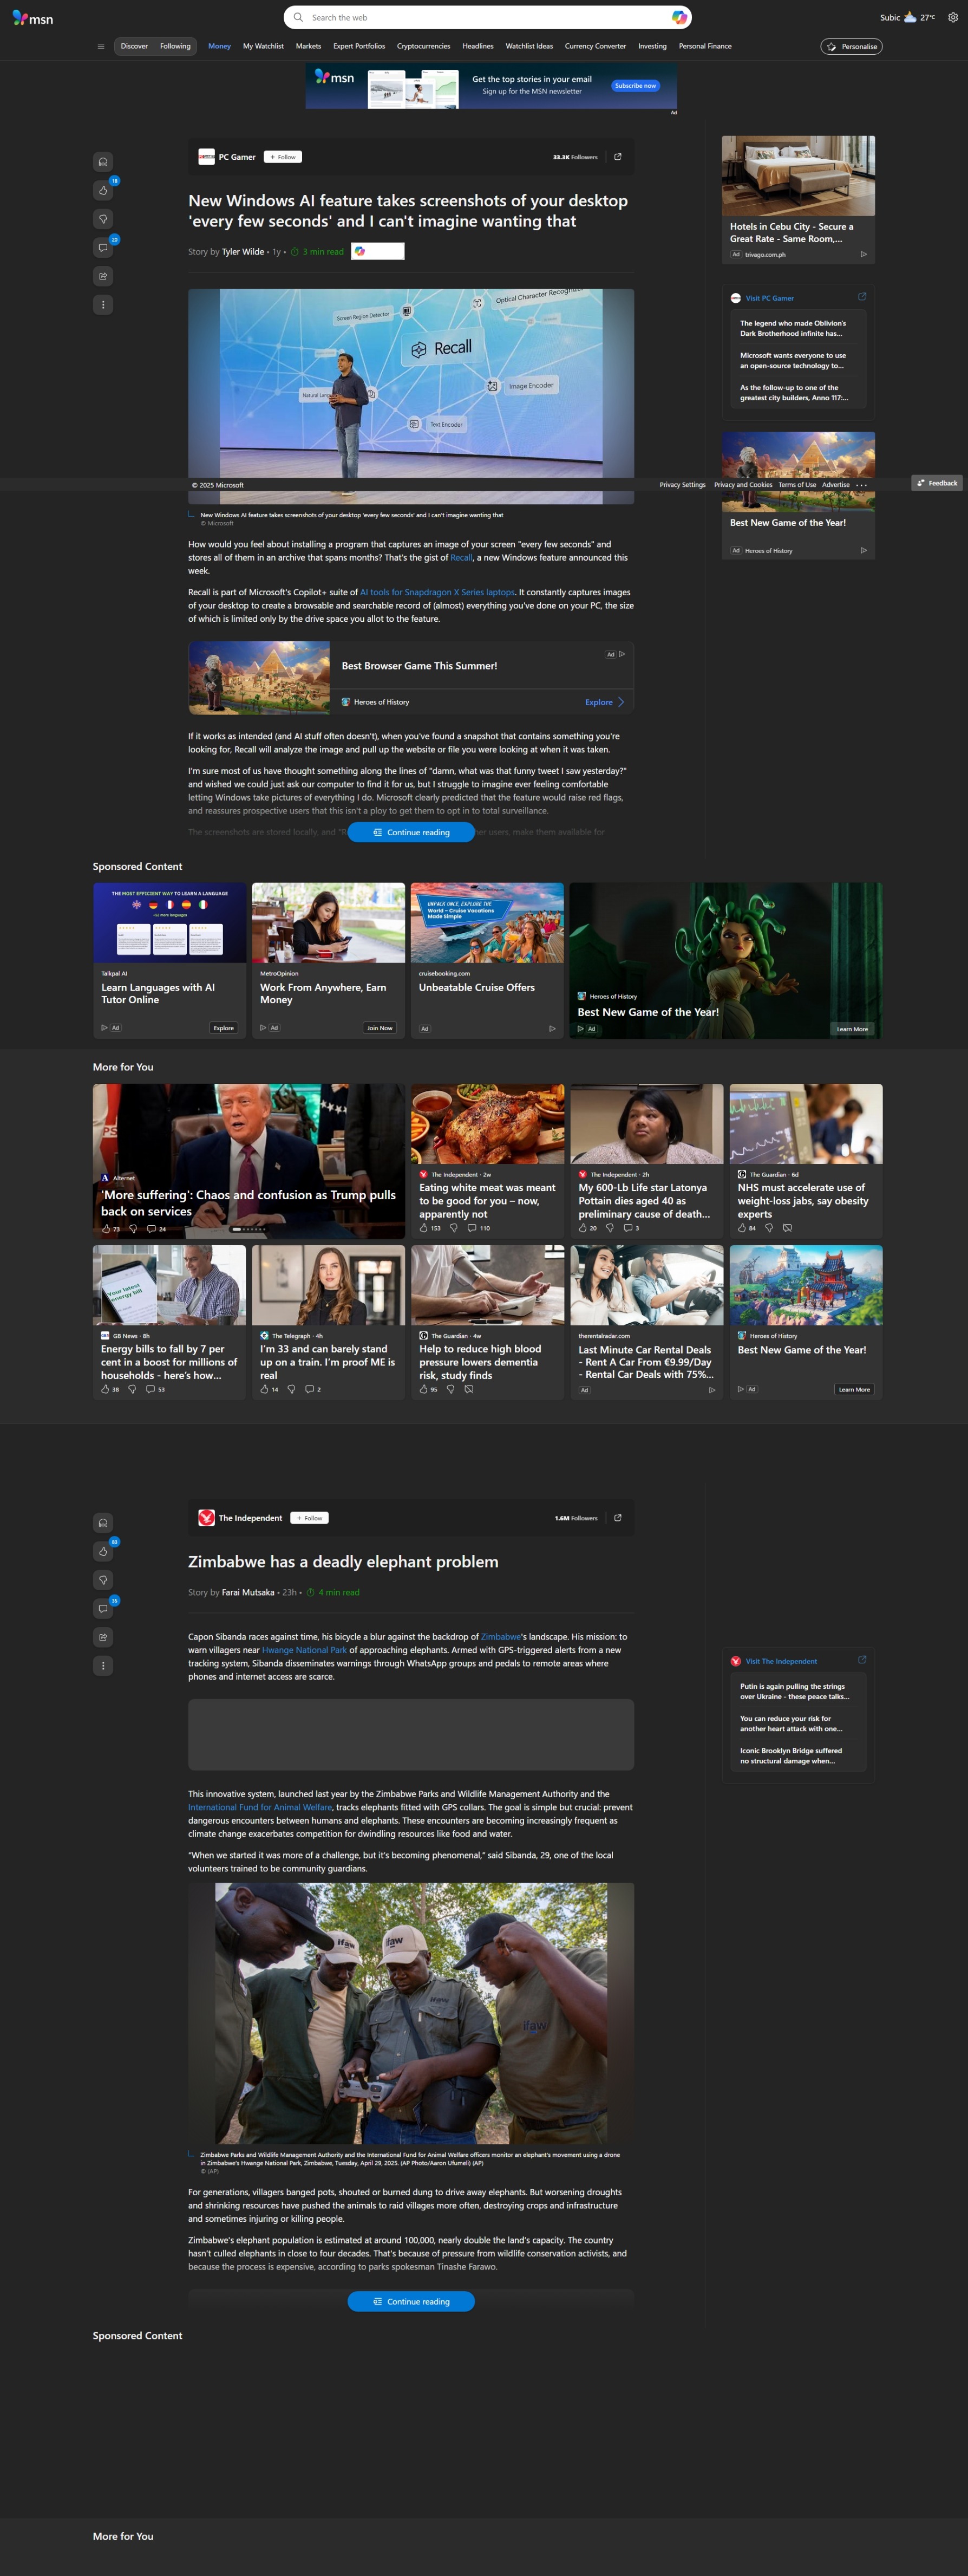Image resolution: width=968 pixels, height=2576 pixels.
Task: Open comments on Zimbabwe elephant article
Action: coord(103,1608)
